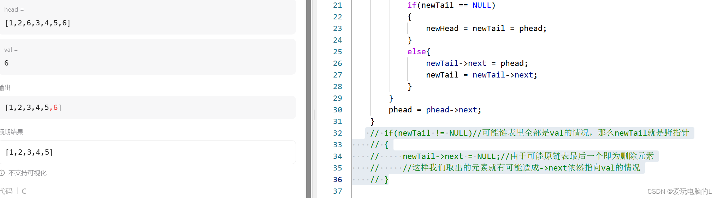The image size is (717, 198).
Task: Click the head input value [1,2,6,3,4,5,6]
Action: click(x=38, y=23)
